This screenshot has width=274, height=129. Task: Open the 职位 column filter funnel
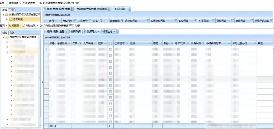click(x=161, y=43)
